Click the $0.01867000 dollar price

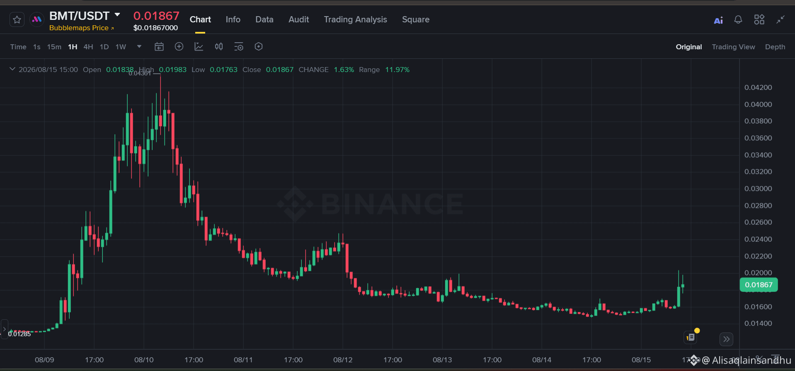click(155, 28)
